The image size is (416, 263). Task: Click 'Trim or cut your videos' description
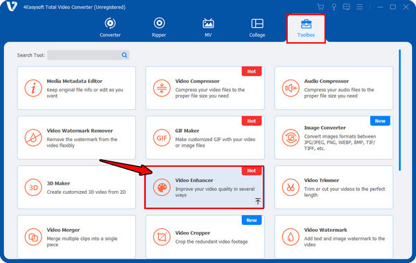[345, 192]
